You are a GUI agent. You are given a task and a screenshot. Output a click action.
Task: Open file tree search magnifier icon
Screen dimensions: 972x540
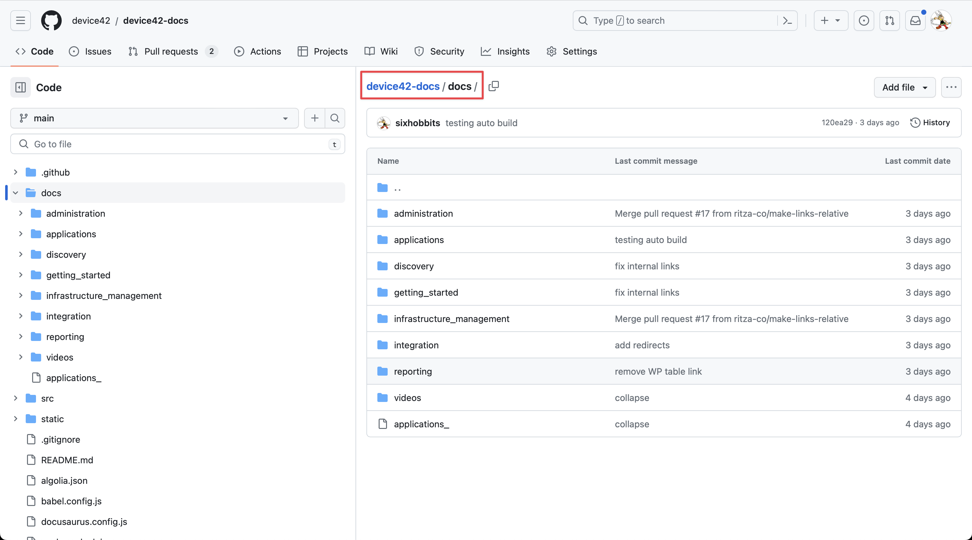point(334,118)
